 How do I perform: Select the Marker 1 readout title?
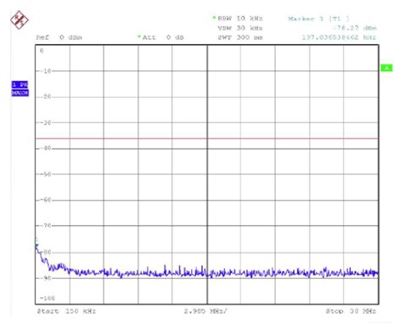318,19
